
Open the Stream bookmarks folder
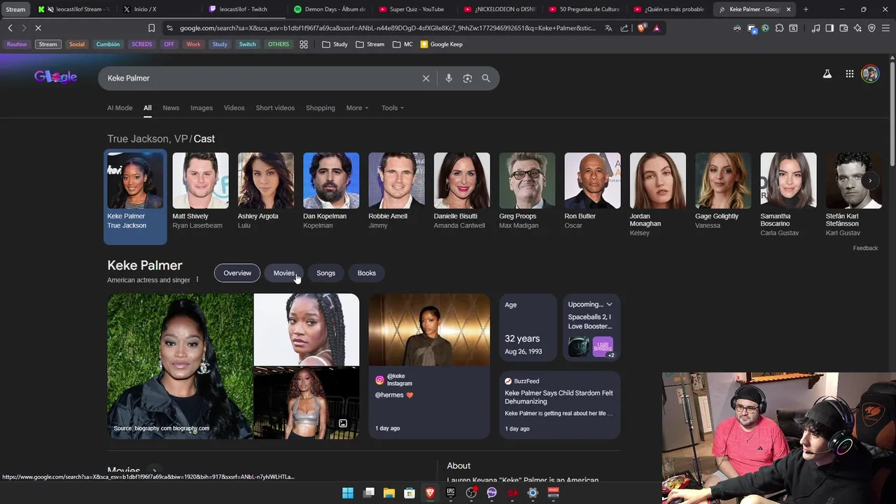coord(370,44)
